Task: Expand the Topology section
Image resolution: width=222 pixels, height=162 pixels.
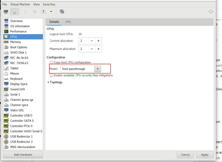Action: pyautogui.click(x=55, y=82)
